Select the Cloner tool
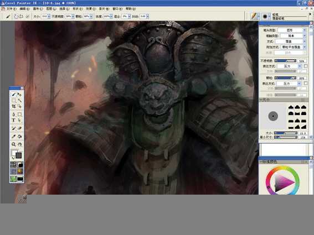The width and height of the screenshot is (314, 235). [13, 128]
